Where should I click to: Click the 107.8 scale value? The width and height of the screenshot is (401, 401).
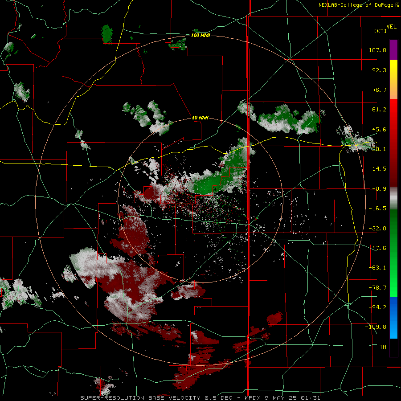377,50
